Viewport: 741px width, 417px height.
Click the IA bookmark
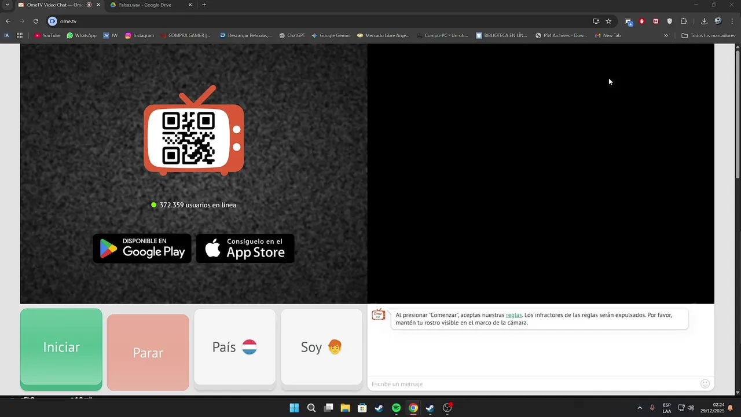pos(6,35)
